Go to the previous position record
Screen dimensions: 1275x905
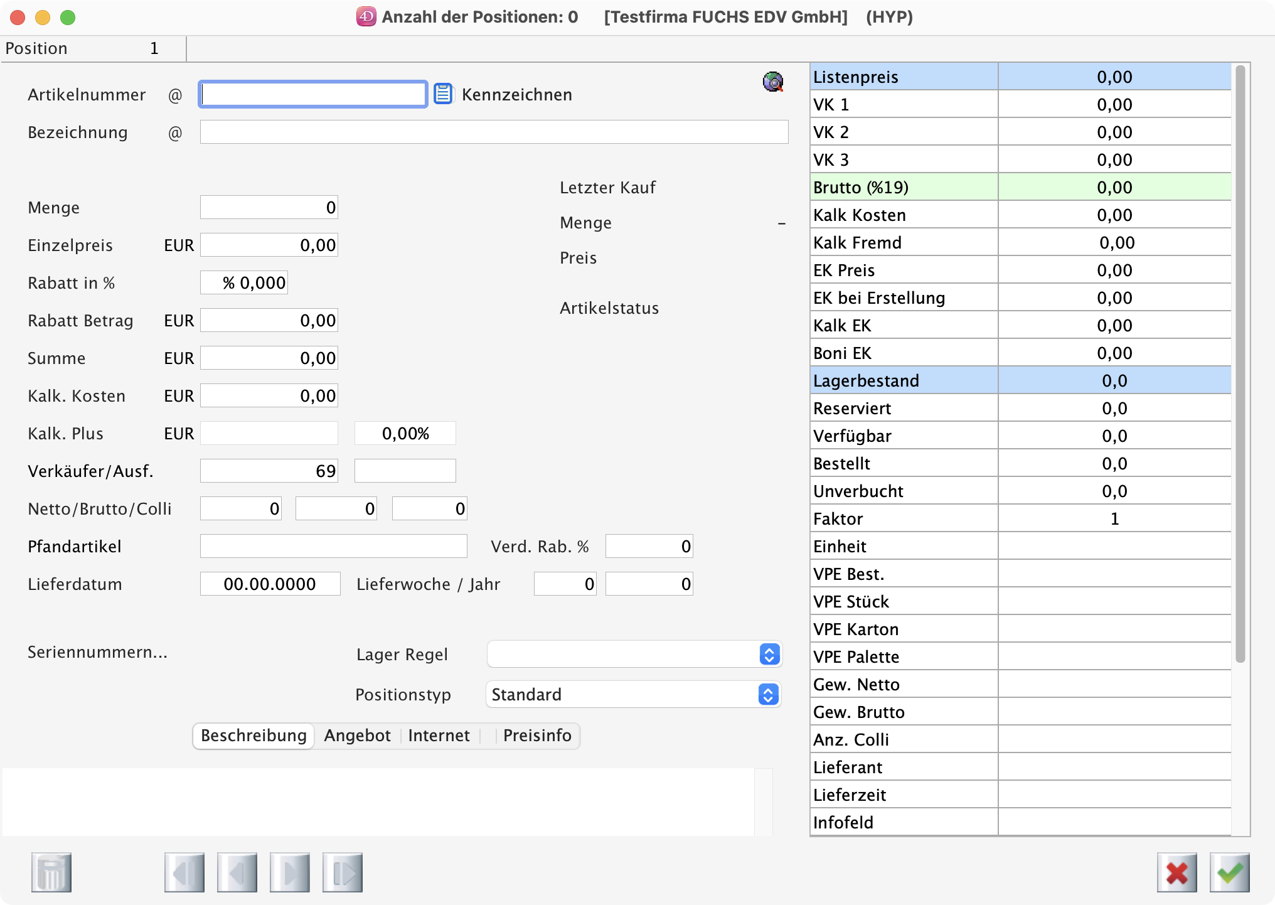click(237, 872)
